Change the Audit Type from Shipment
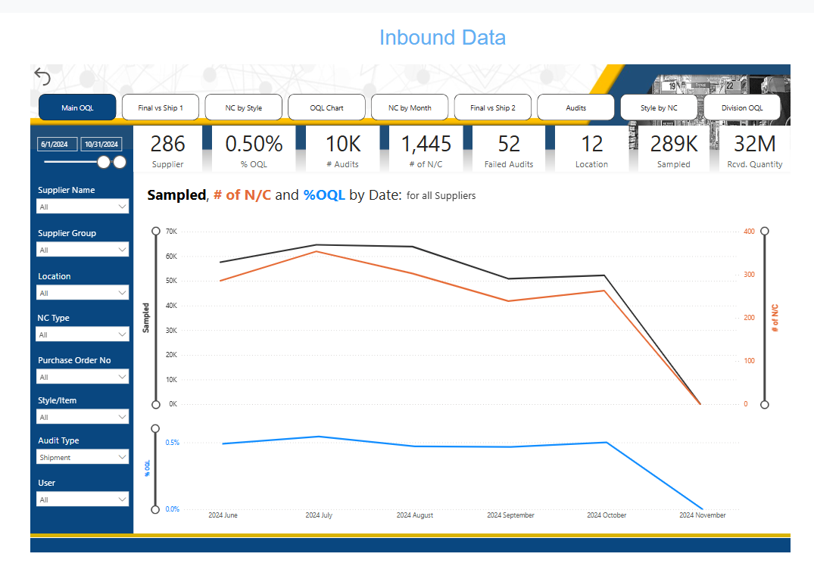Viewport: 814px width, 563px height. click(82, 456)
